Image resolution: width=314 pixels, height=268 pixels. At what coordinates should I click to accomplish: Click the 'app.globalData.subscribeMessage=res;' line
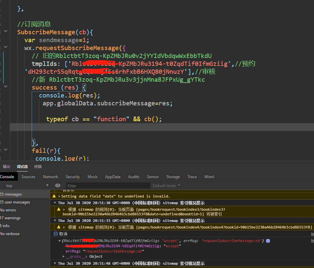pyautogui.click(x=107, y=103)
